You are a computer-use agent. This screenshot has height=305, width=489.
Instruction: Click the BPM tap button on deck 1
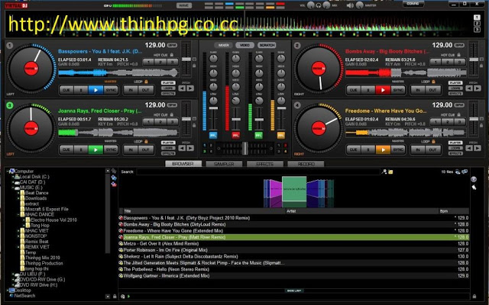[172, 45]
